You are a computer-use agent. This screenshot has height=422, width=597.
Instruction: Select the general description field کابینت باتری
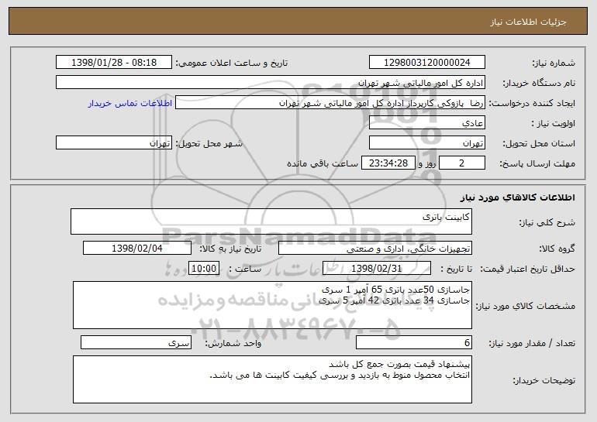point(271,221)
